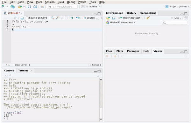Switch to the History tab
This screenshot has width=191, height=123.
[x=131, y=13]
